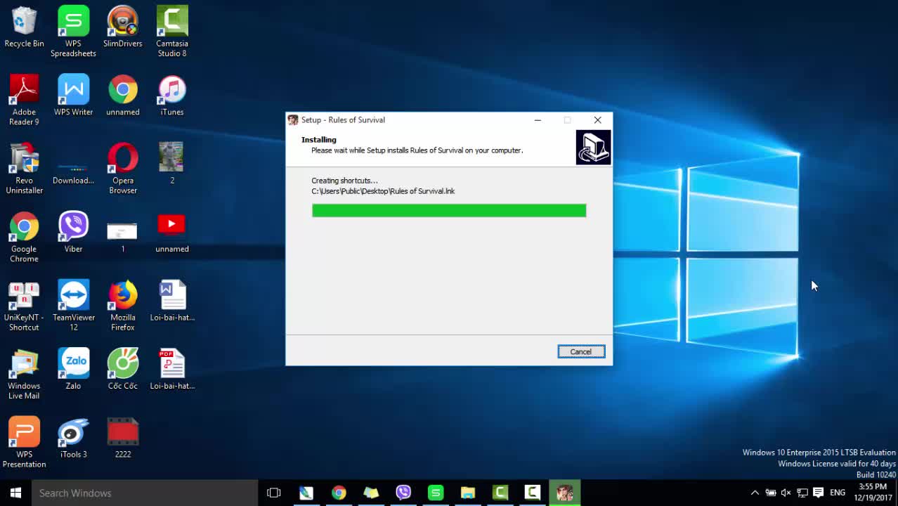Select the Recycle Bin desktop icon
The height and width of the screenshot is (506, 898).
point(24,27)
